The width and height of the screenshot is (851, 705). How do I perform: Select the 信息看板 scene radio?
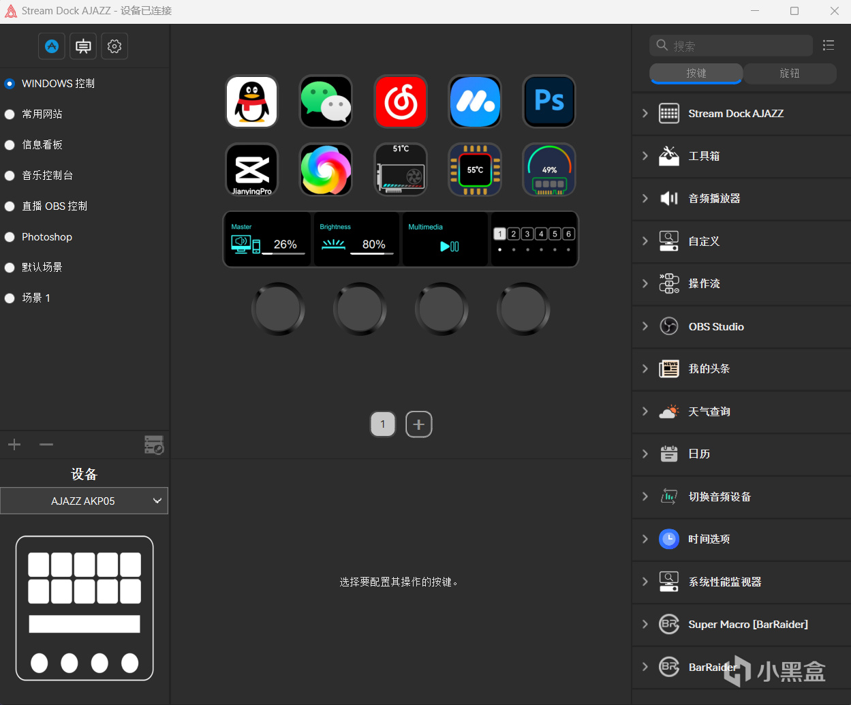pyautogui.click(x=10, y=145)
